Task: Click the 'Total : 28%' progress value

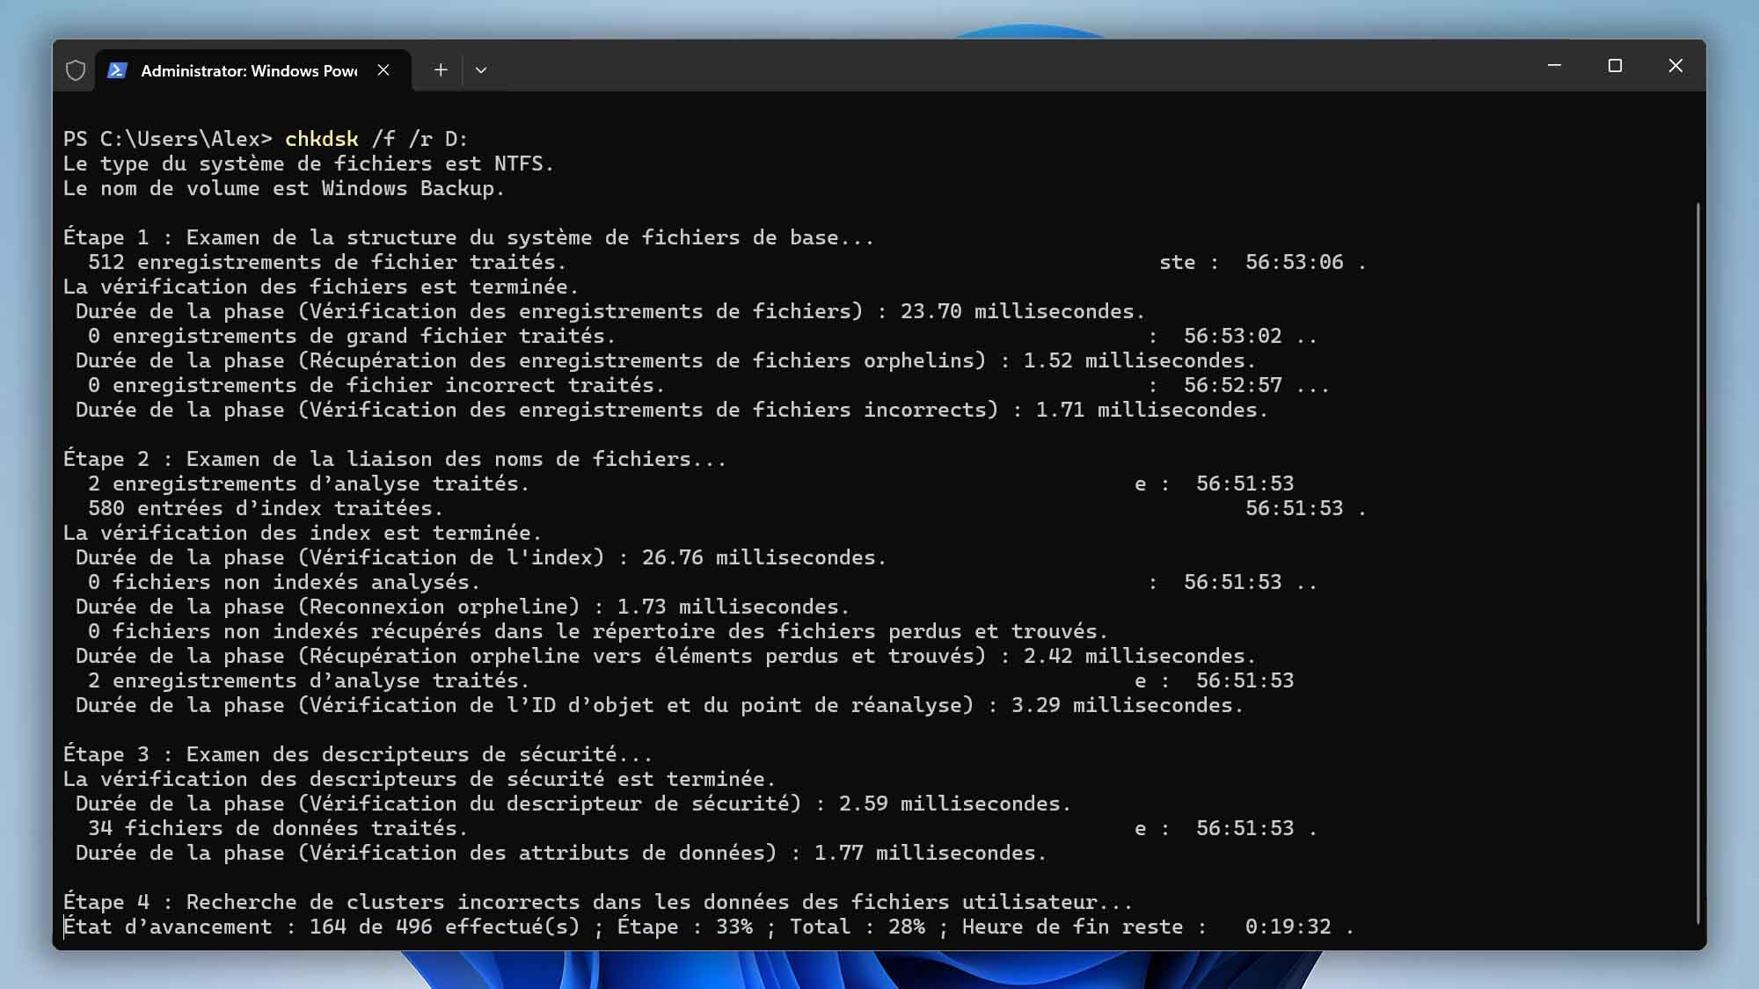Action: (x=858, y=927)
